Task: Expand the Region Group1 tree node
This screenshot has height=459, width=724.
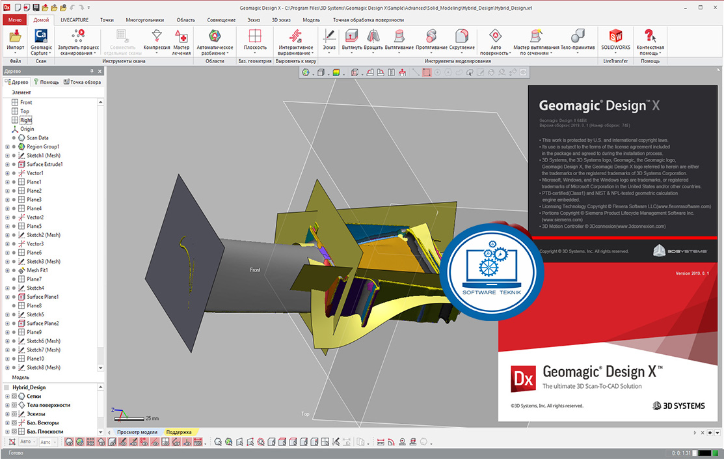Action: [7, 146]
